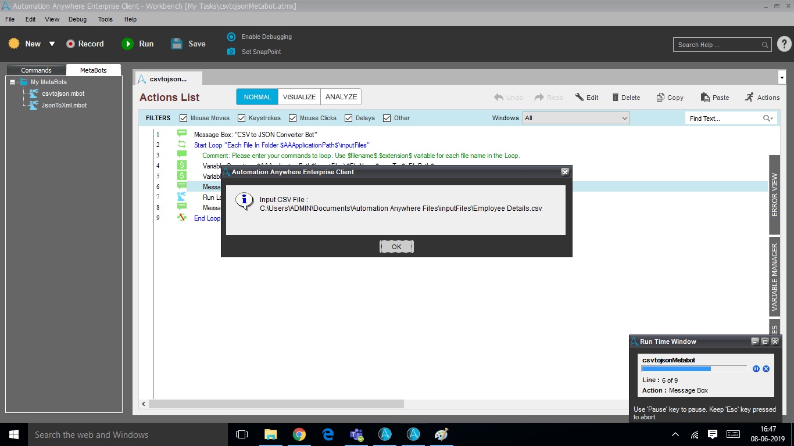Toggle the Enable Debugging option
794x446 pixels.
259,37
